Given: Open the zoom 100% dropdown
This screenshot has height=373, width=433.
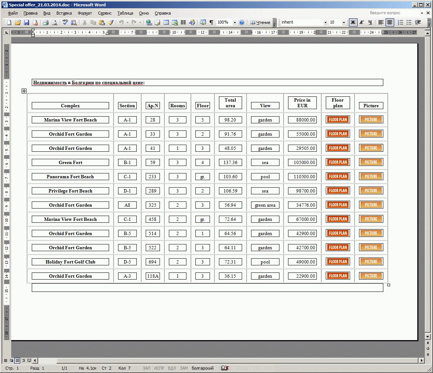Looking at the screenshot, I should click(x=235, y=22).
